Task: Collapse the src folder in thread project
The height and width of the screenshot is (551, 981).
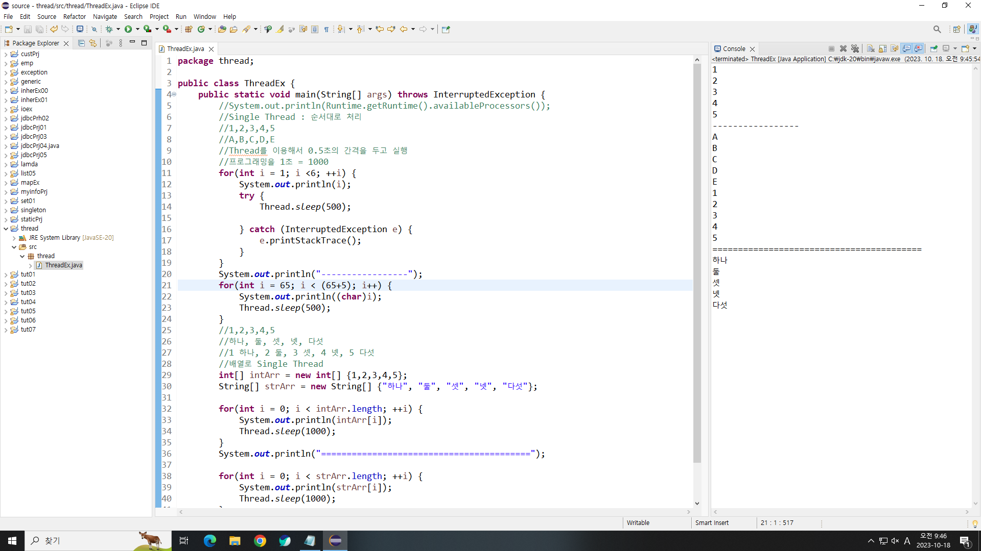Action: 14,247
